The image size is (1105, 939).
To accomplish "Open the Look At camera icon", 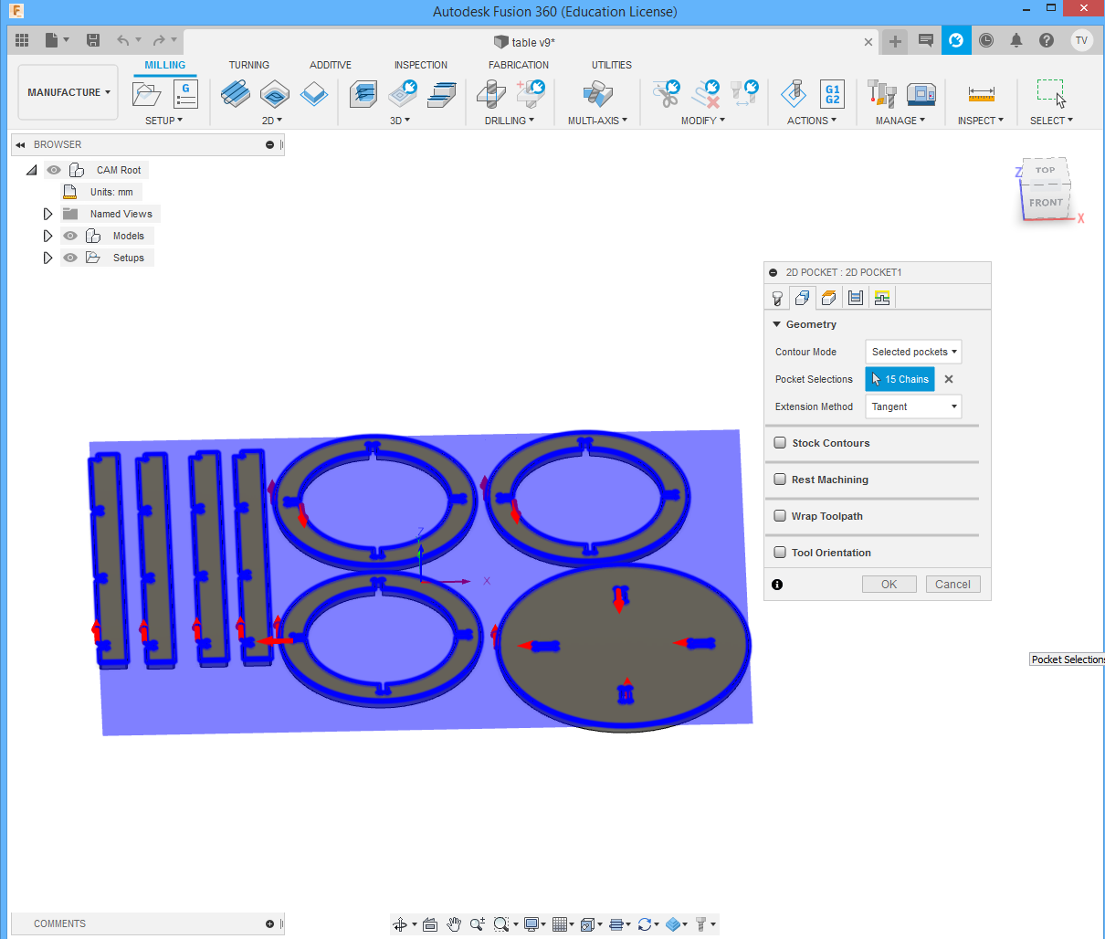I will (x=430, y=924).
